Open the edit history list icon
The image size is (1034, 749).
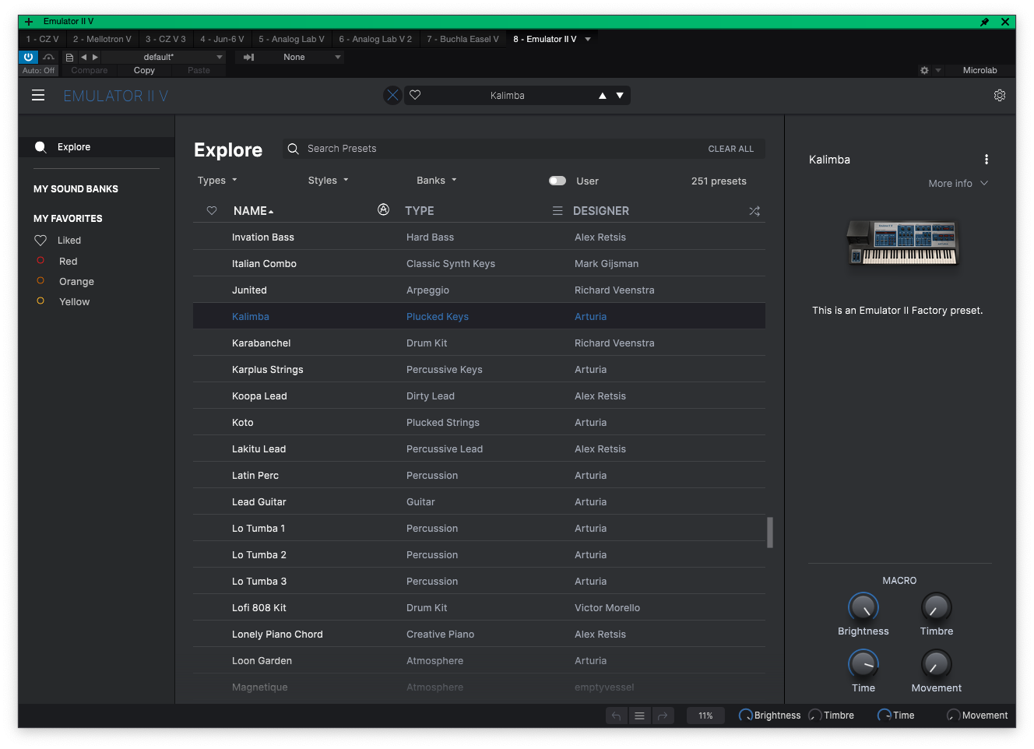[x=639, y=716]
